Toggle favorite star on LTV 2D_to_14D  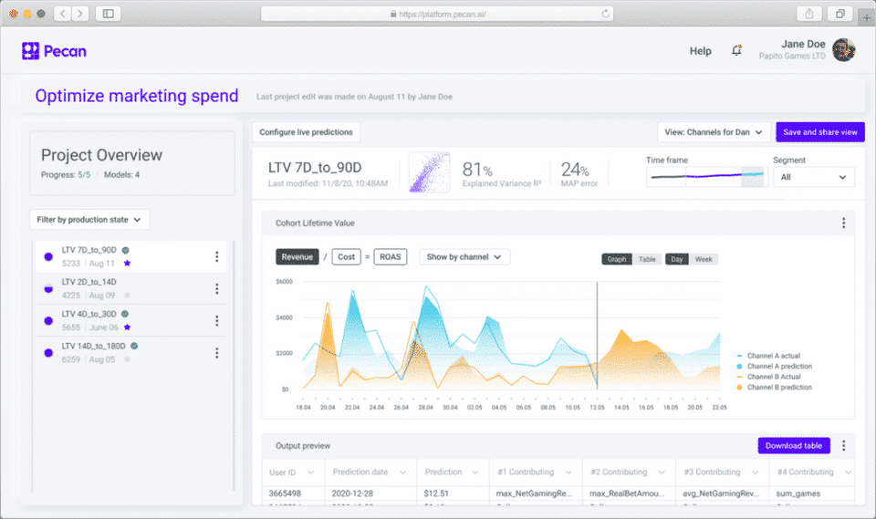tap(128, 295)
